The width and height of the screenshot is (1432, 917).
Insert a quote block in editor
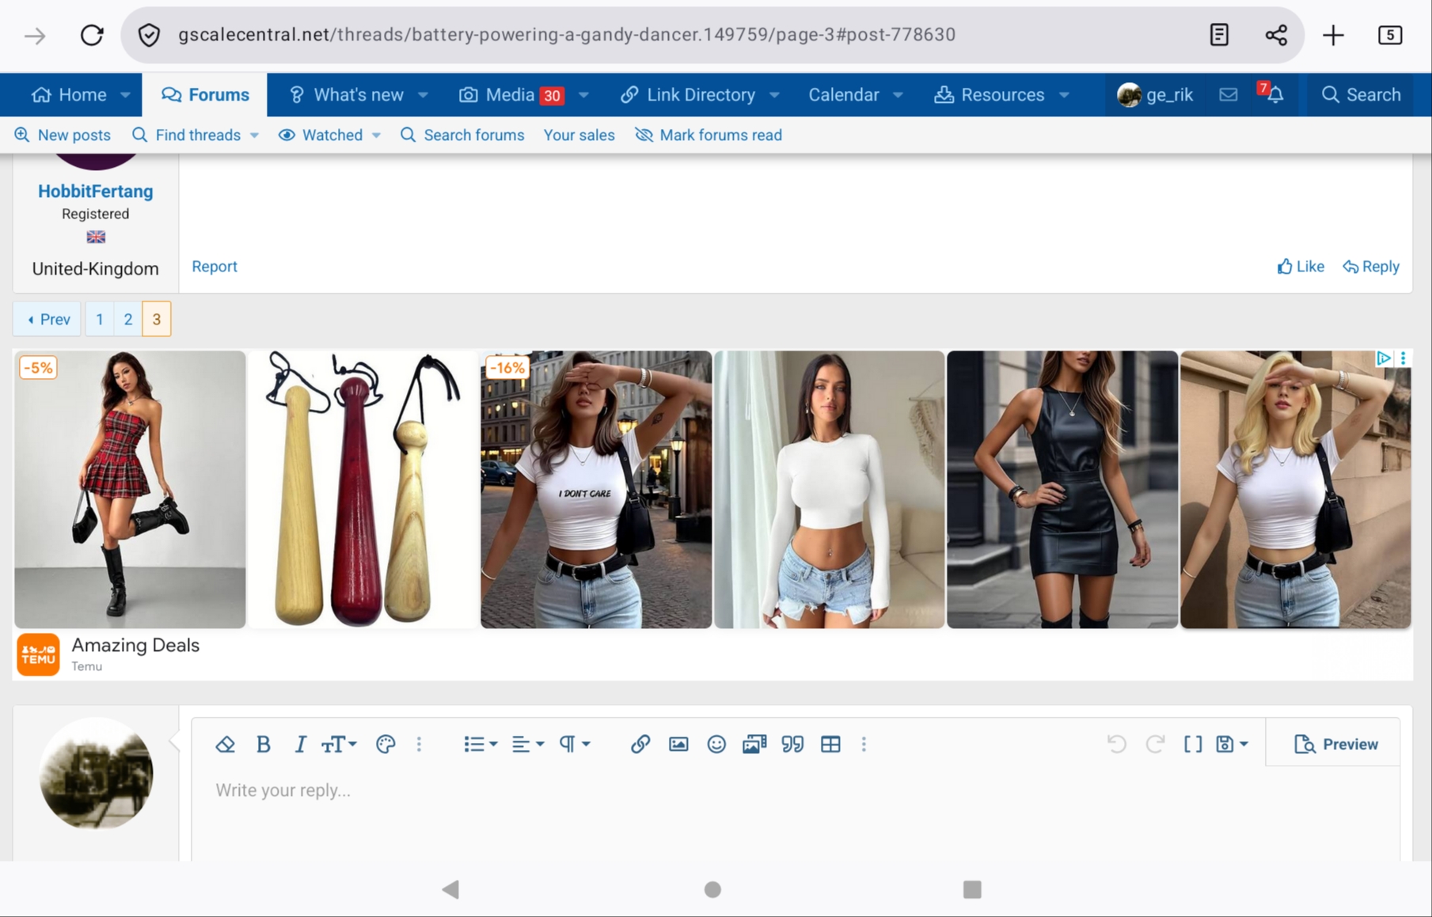coord(792,744)
